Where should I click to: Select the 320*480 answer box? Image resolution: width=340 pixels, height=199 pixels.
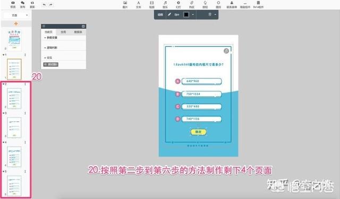click(x=201, y=106)
